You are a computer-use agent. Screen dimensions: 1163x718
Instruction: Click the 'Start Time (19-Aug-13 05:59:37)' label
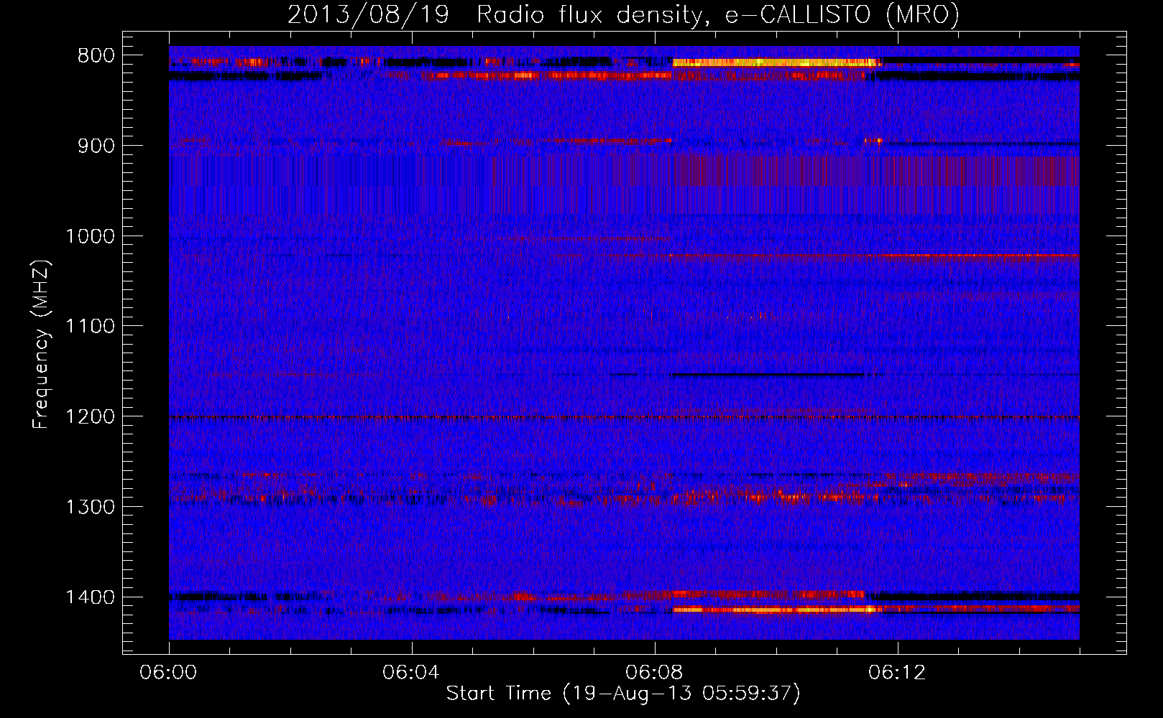click(623, 694)
